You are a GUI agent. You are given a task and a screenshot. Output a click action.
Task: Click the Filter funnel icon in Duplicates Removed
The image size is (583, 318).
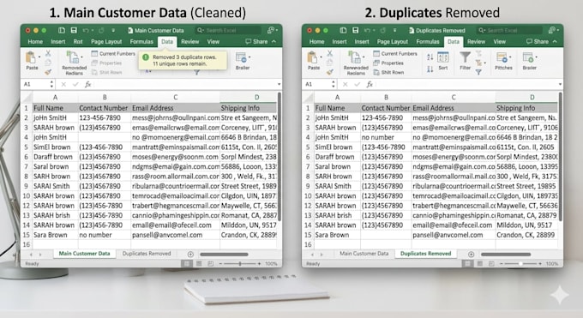tap(466, 57)
